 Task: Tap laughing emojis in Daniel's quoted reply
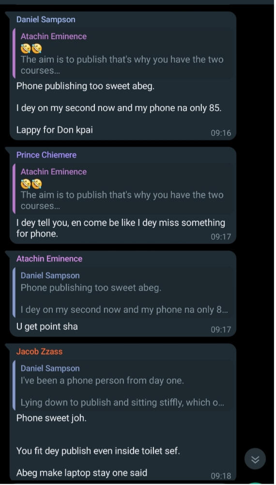[x=31, y=48]
